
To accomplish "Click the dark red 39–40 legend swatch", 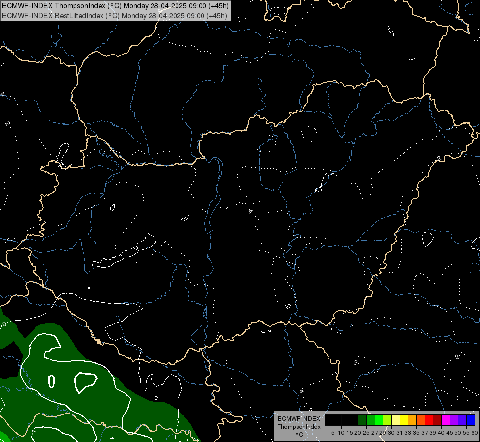I will pyautogui.click(x=437, y=420).
